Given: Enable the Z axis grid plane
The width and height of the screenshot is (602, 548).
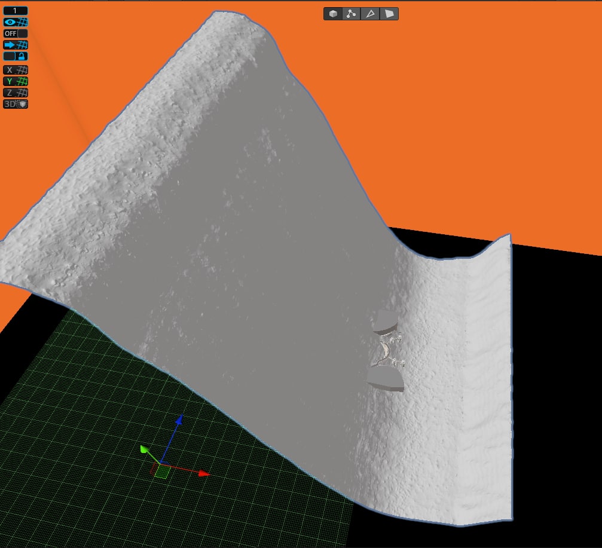Looking at the screenshot, I should pyautogui.click(x=16, y=93).
